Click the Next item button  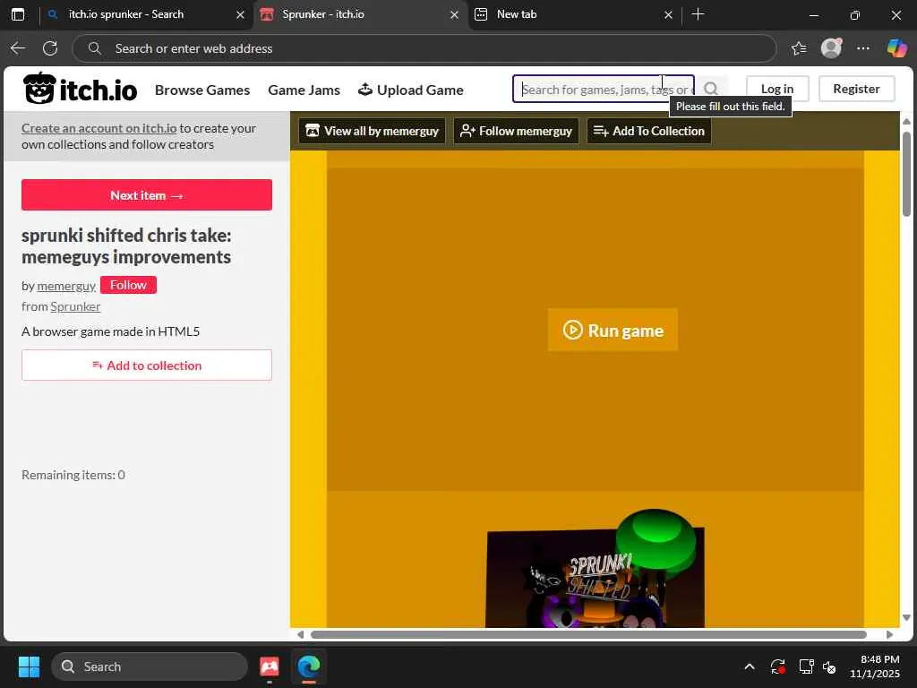pyautogui.click(x=147, y=195)
